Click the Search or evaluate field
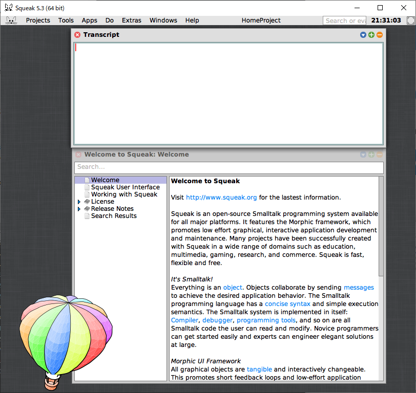Screen dimensions: 416x393 click(344, 20)
